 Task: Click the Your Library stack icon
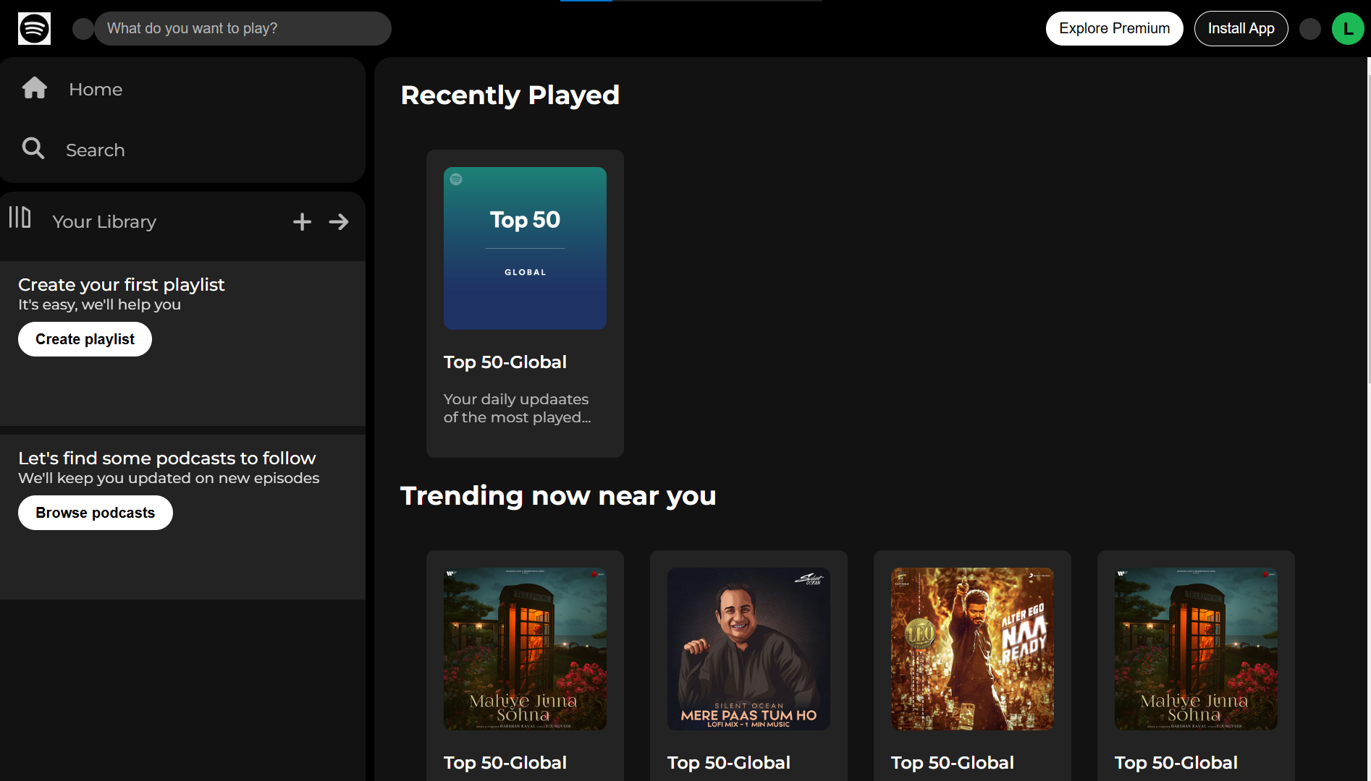tap(20, 217)
